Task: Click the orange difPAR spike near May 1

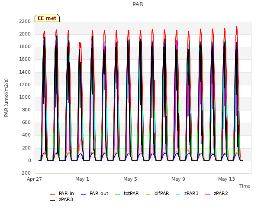Action: point(81,143)
